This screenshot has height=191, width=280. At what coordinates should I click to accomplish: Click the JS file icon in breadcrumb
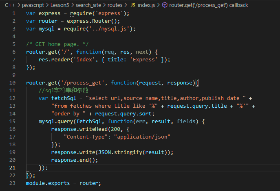[x=133, y=5]
